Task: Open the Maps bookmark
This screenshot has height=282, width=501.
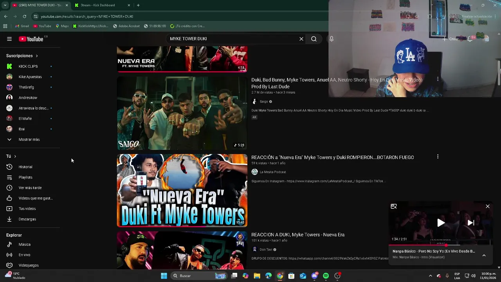Action: 62,26
